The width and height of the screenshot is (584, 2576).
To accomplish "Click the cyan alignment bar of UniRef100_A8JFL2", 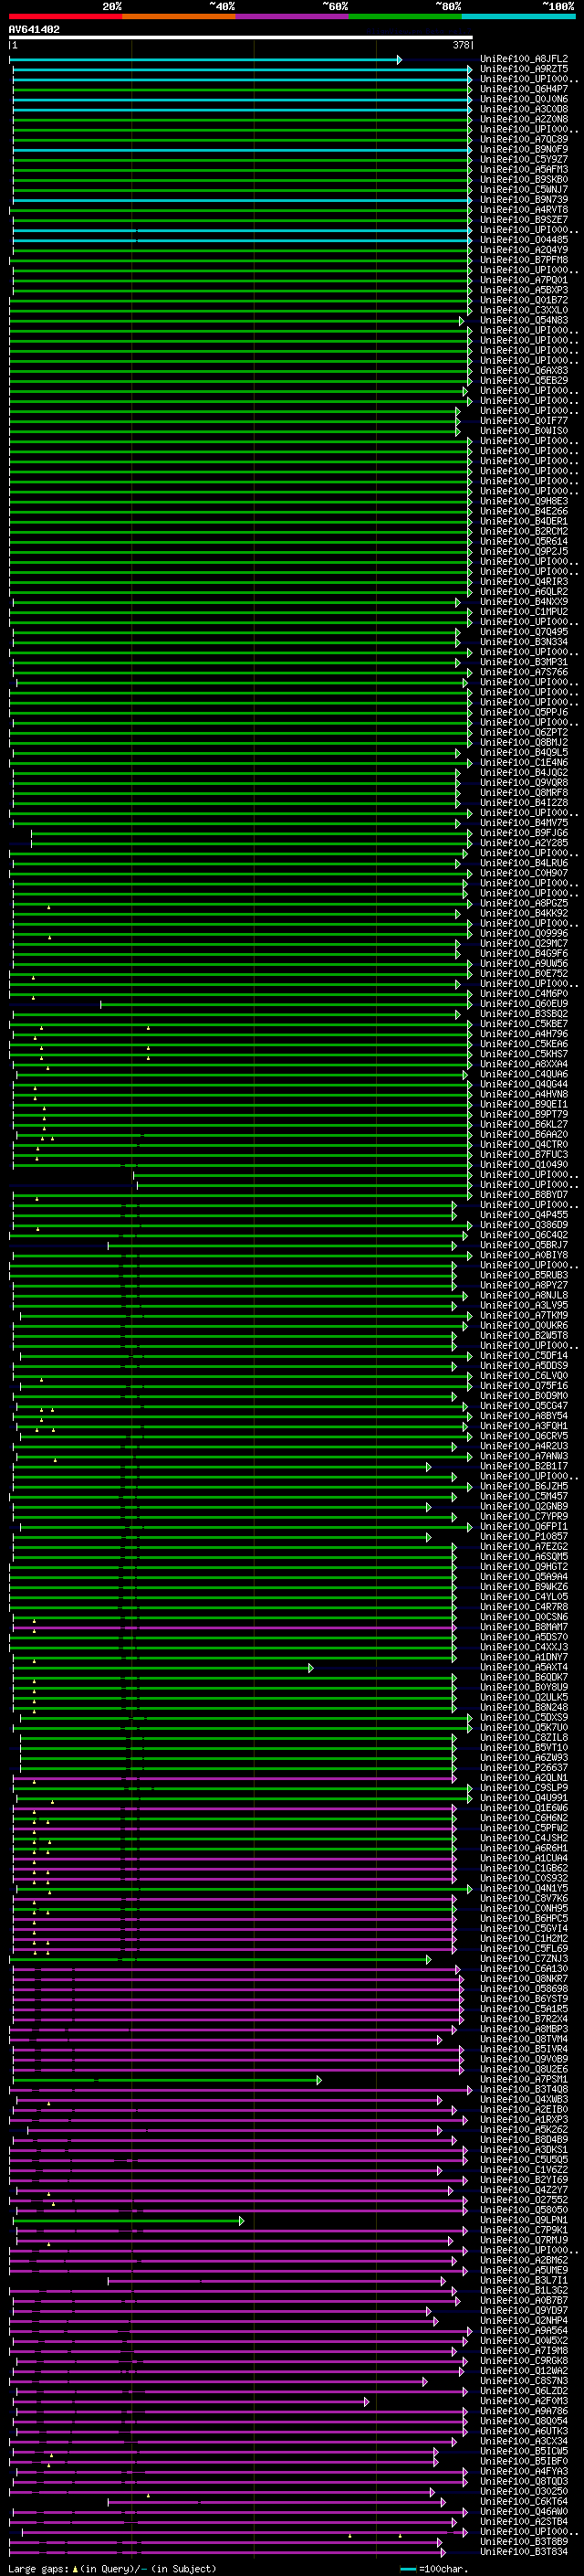I will point(205,60).
